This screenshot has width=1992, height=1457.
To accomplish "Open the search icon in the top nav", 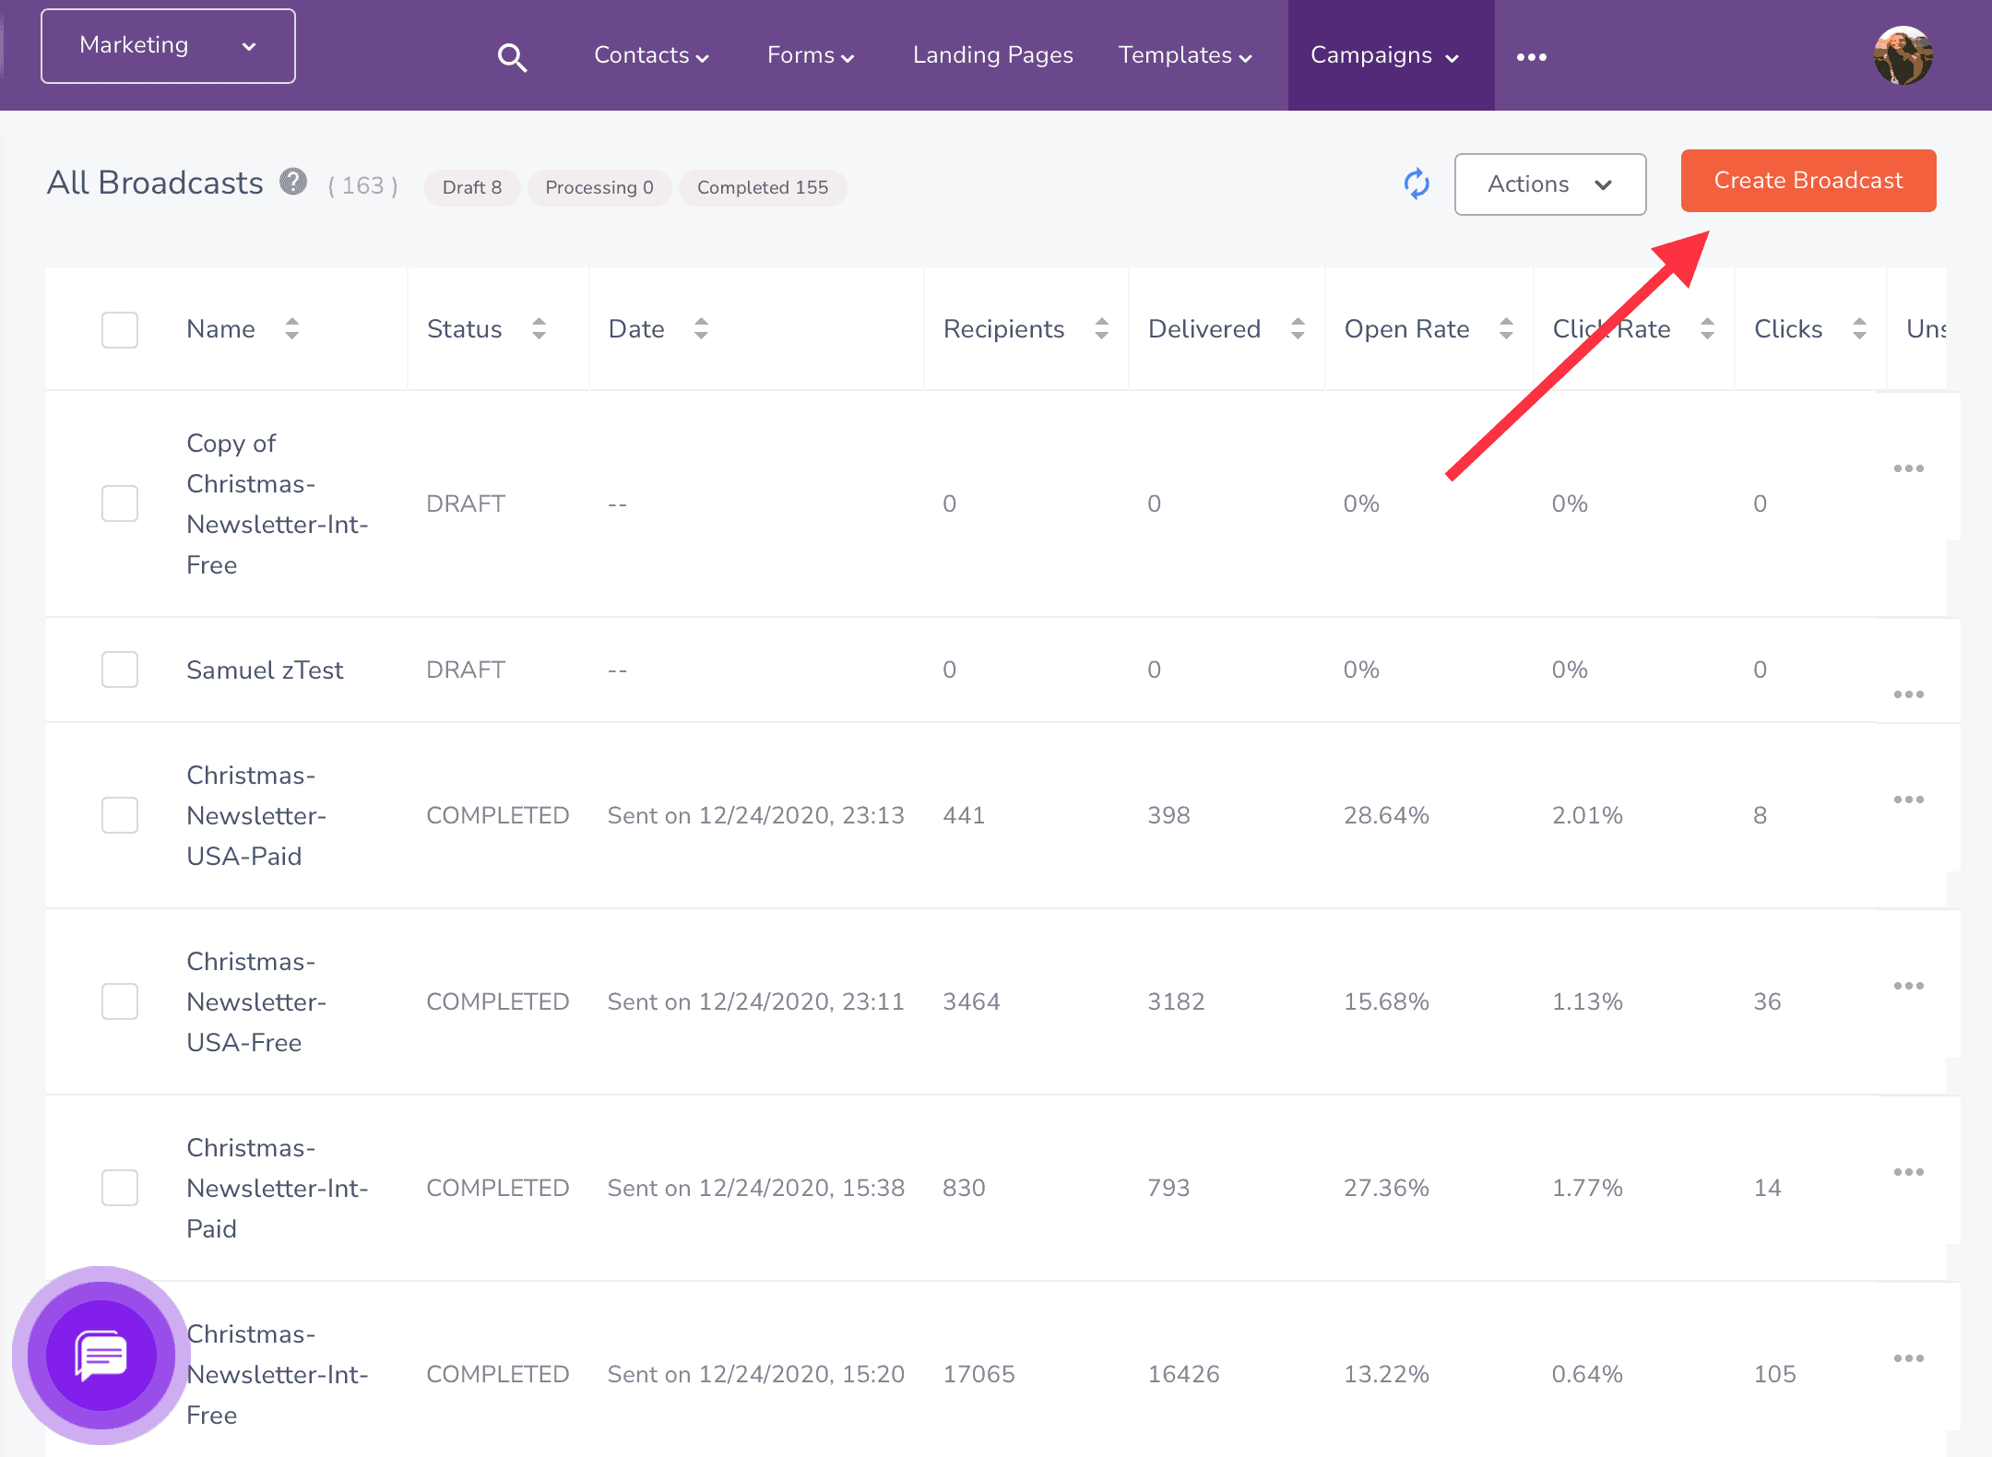I will tap(512, 54).
